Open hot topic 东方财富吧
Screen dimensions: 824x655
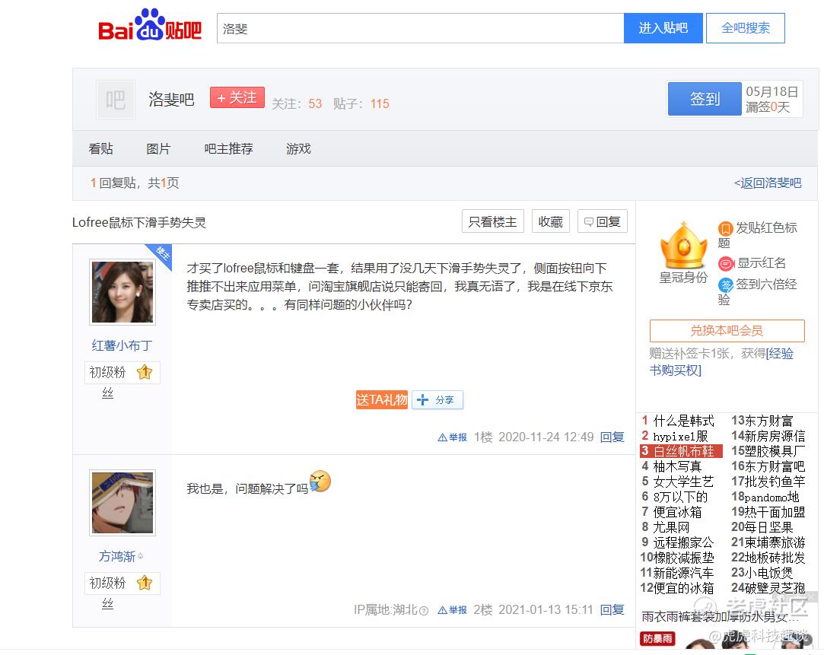point(775,466)
